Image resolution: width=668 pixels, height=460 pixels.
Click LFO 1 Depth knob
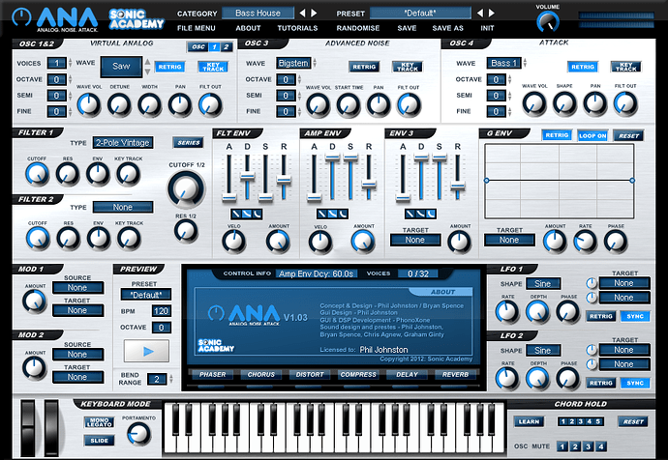(x=537, y=311)
